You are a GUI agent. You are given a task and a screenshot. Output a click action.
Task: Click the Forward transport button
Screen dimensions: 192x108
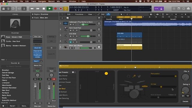(38, 9)
